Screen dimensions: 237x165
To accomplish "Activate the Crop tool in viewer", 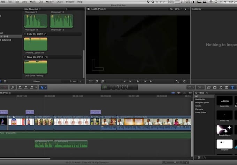I will [97, 81].
